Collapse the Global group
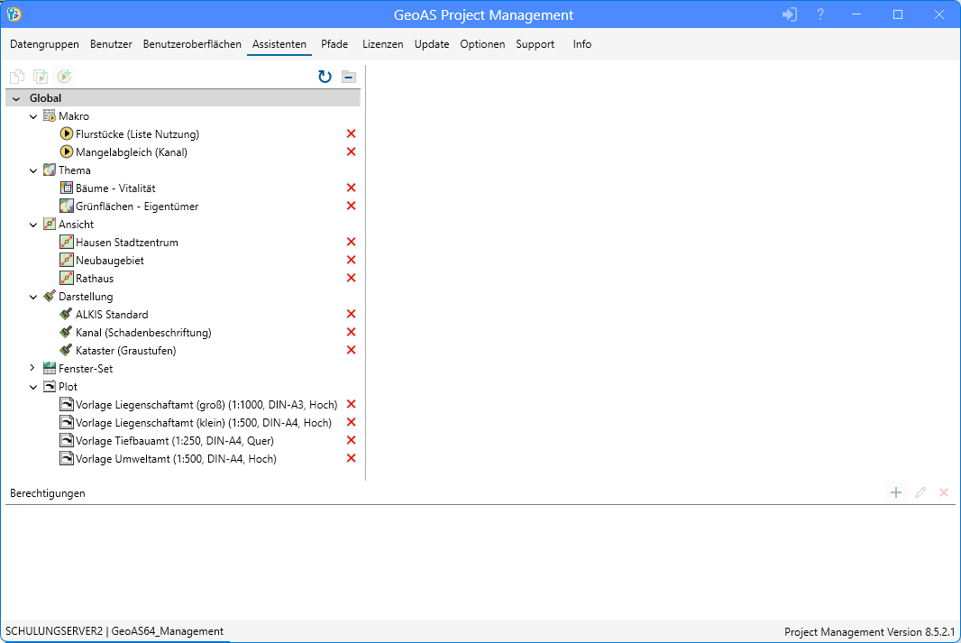 coord(16,98)
